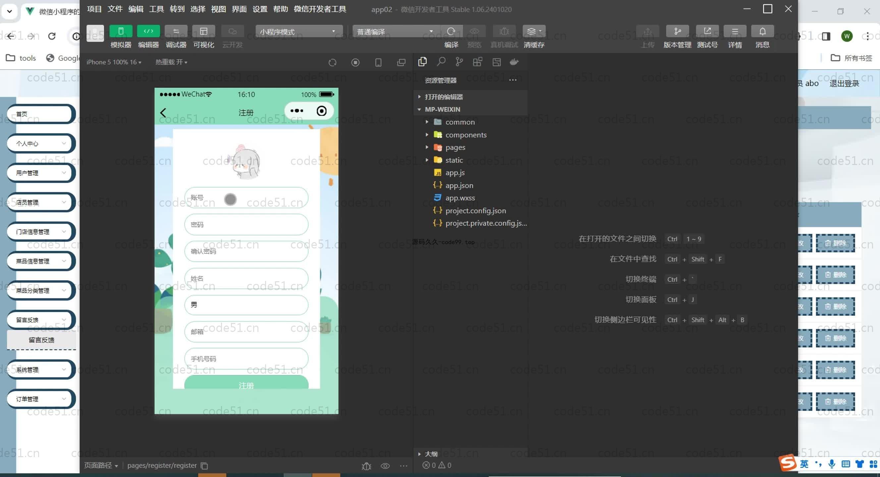Open the 工具 menu
Image resolution: width=880 pixels, height=477 pixels.
coord(156,9)
